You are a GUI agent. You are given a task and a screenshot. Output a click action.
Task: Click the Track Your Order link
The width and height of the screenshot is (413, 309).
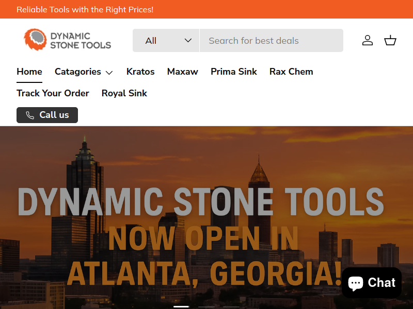tap(53, 93)
